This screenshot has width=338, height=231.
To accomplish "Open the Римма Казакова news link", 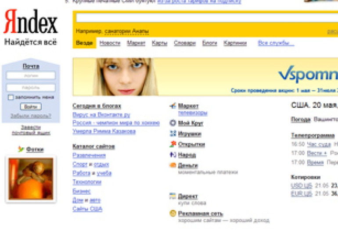I will (104, 131).
